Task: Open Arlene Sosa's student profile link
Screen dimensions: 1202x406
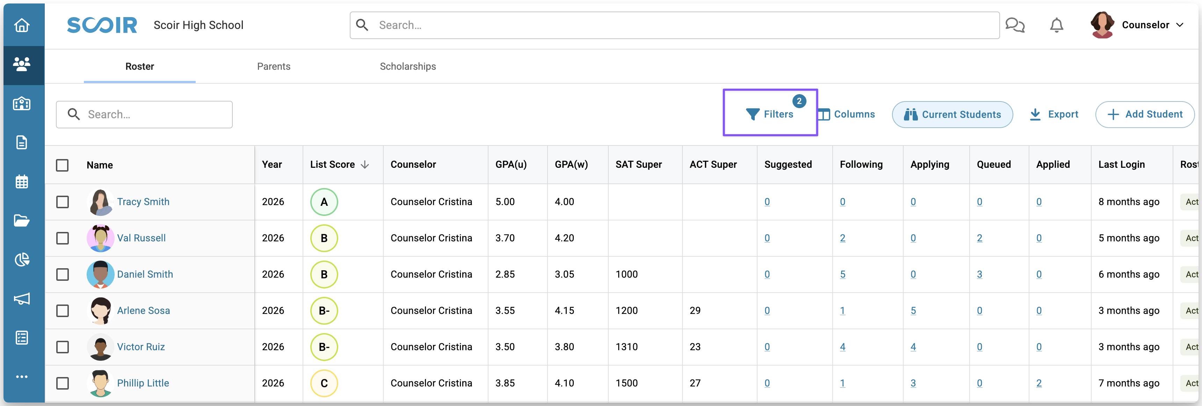Action: pyautogui.click(x=143, y=310)
